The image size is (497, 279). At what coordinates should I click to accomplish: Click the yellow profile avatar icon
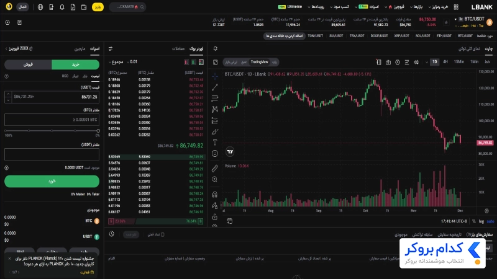coord(9,6)
